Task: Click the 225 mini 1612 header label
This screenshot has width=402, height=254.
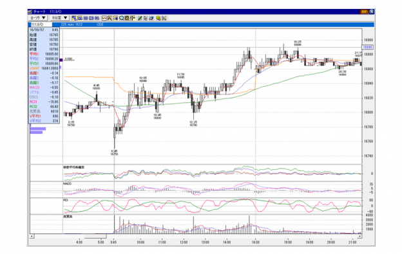Action: pos(72,24)
